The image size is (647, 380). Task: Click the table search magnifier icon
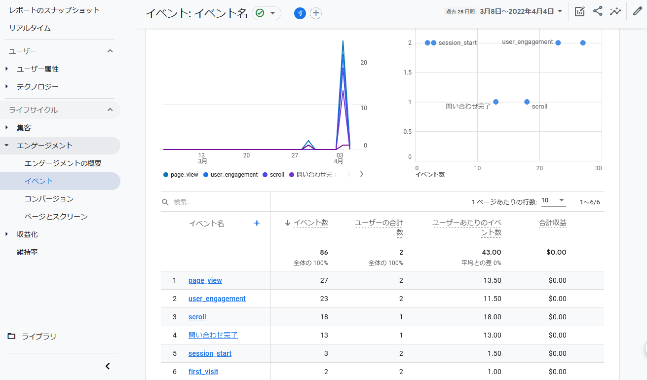(165, 202)
